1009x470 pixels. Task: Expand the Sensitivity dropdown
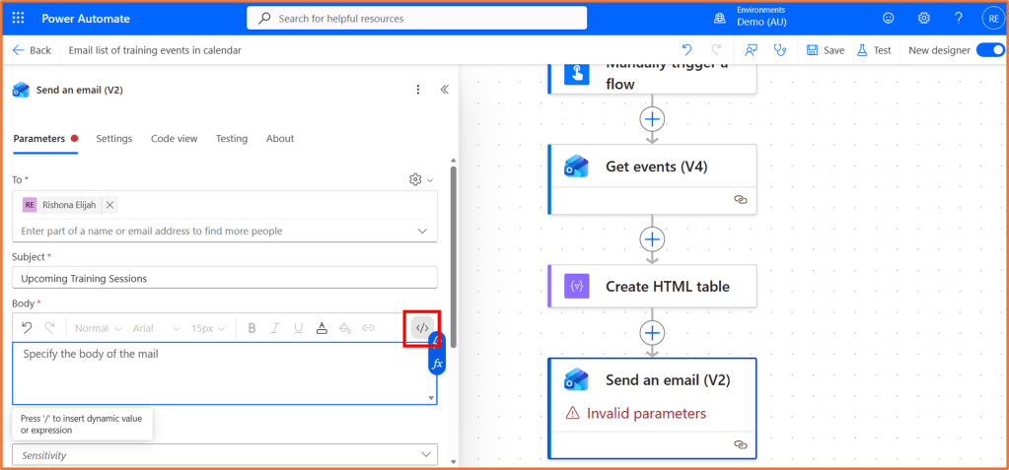click(426, 455)
